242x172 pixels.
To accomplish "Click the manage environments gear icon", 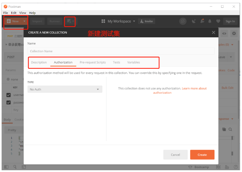I will click(234, 33).
